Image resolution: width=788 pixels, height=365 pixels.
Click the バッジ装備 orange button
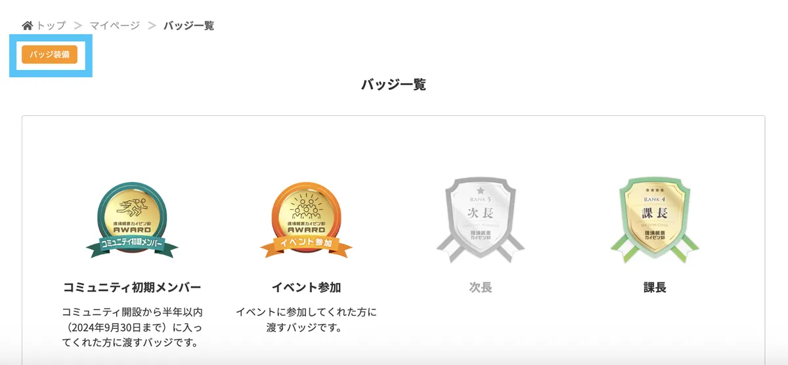[49, 54]
